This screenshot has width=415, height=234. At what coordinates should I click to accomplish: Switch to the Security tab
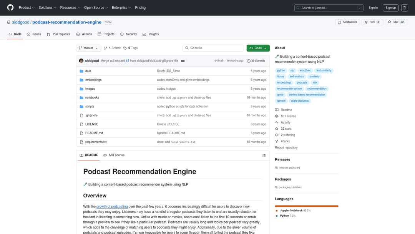128,34
